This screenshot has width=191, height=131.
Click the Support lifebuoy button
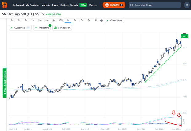point(114,5)
